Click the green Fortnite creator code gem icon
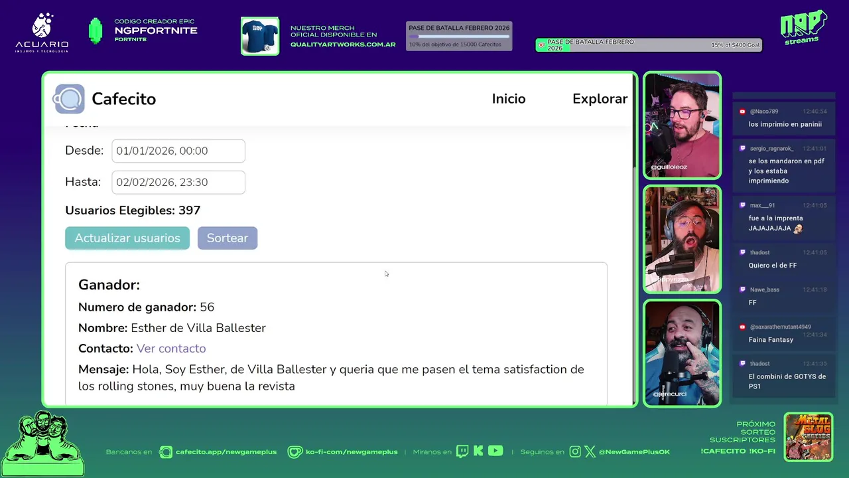Viewport: 849px width, 478px height. (96, 31)
